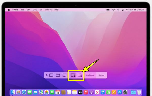Choose Record Entire Screen icon
Viewport: 152px width, 96px height.
tap(73, 75)
